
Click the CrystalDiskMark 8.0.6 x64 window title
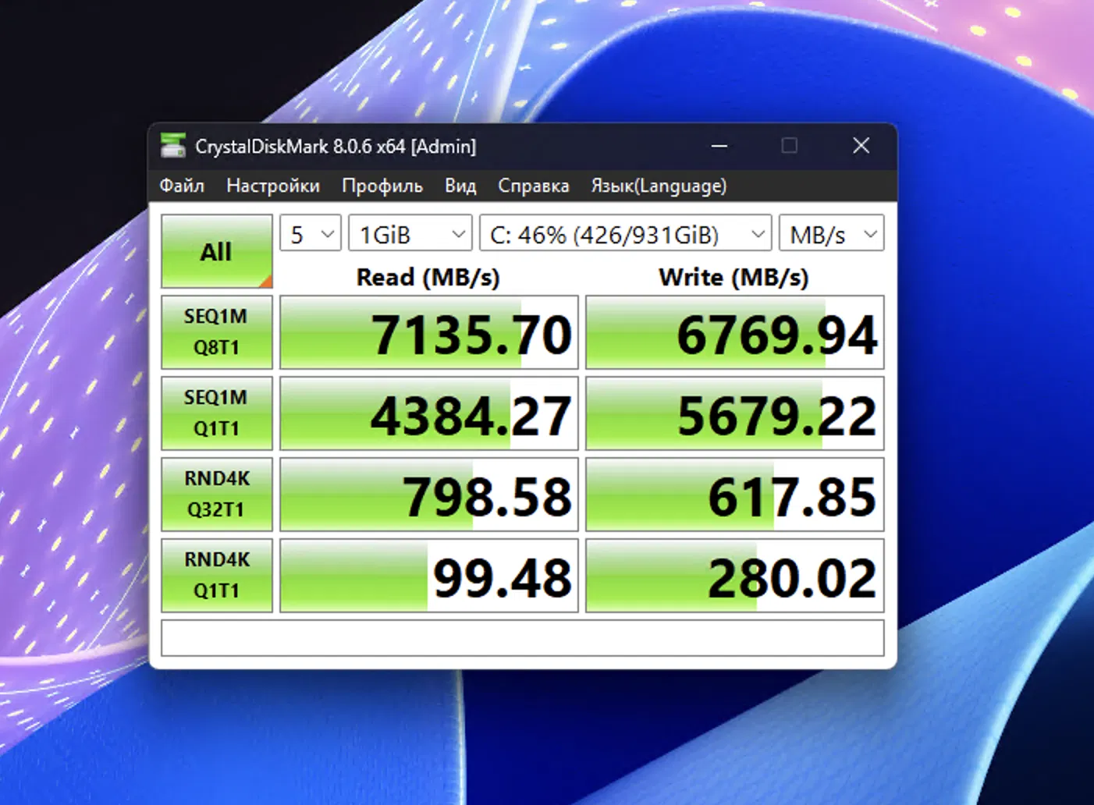pos(336,147)
